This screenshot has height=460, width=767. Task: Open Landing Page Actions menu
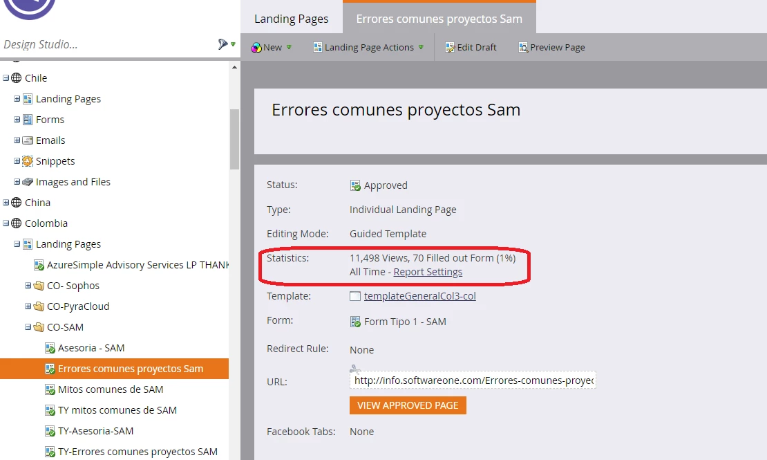[368, 48]
